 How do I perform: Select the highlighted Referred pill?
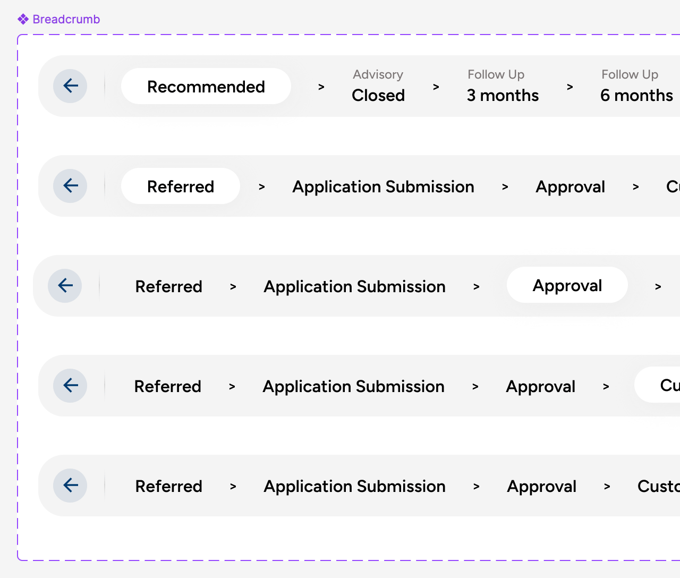click(181, 186)
